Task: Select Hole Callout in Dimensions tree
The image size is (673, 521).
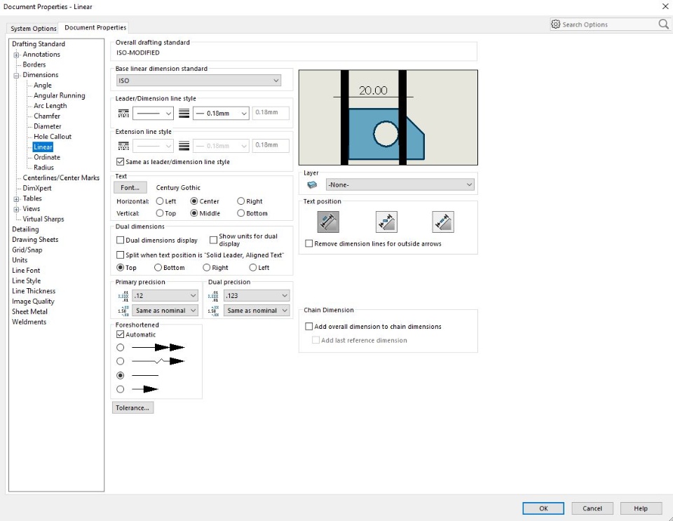Action: click(53, 137)
